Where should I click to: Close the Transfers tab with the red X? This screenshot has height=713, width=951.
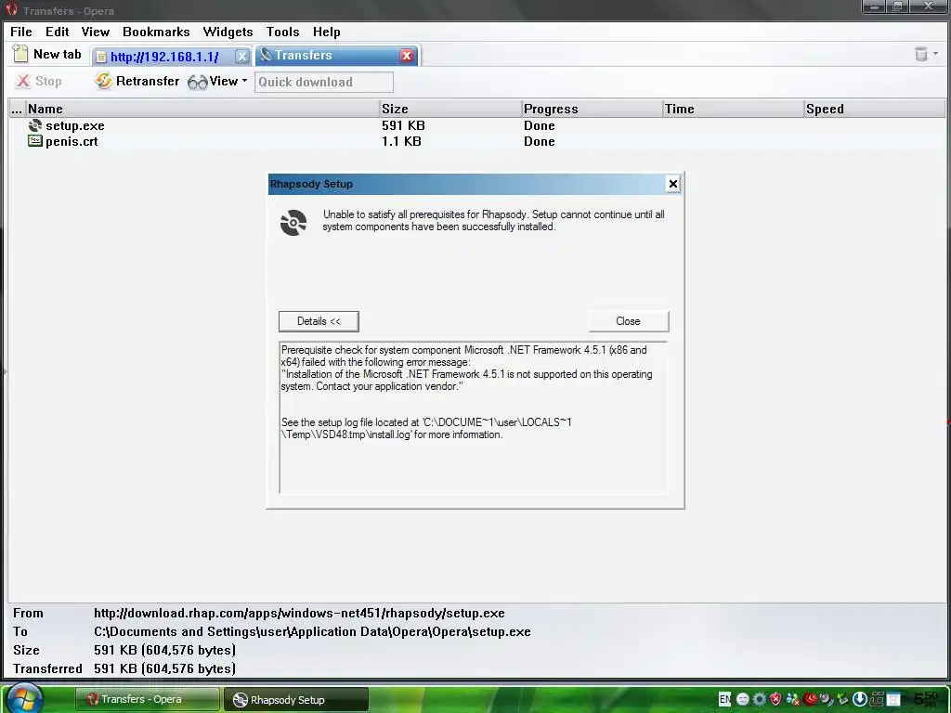pos(407,56)
